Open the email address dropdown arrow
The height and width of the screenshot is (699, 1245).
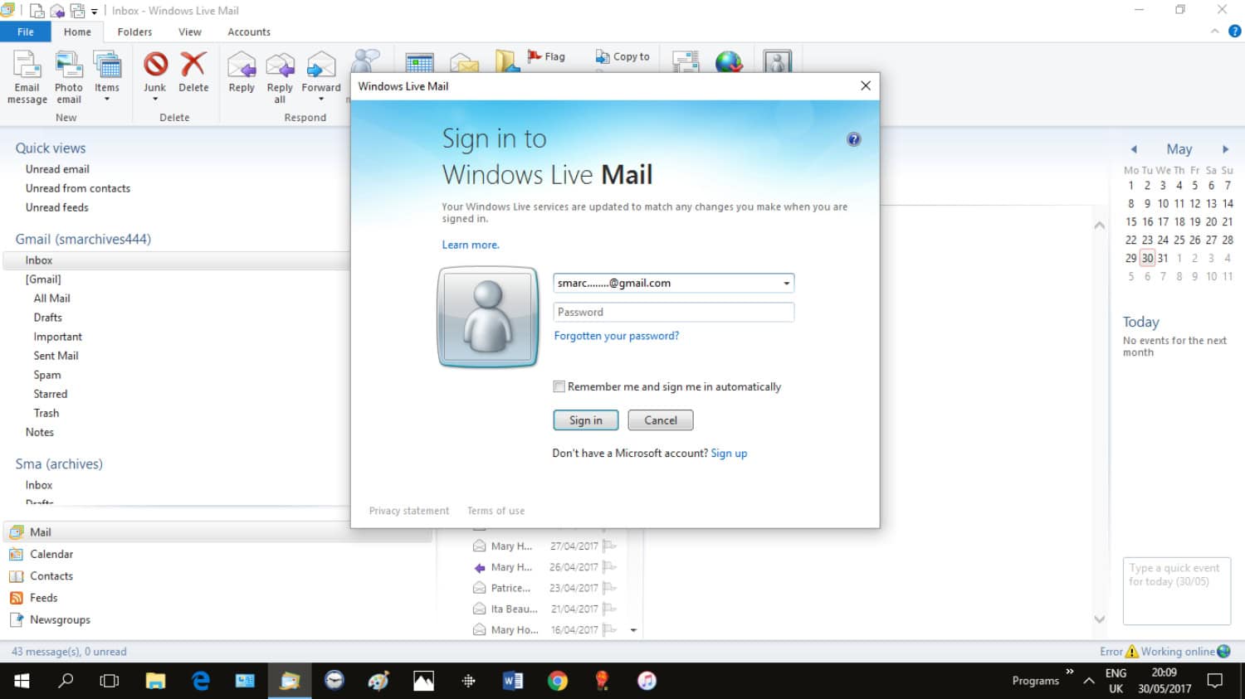pyautogui.click(x=786, y=284)
